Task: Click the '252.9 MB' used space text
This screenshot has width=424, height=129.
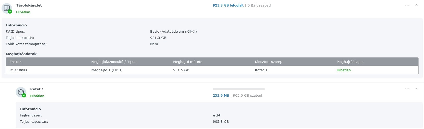Action: click(x=221, y=96)
